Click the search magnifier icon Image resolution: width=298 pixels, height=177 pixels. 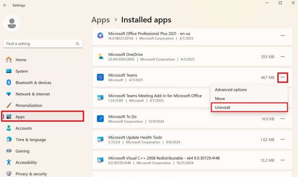(x=77, y=44)
